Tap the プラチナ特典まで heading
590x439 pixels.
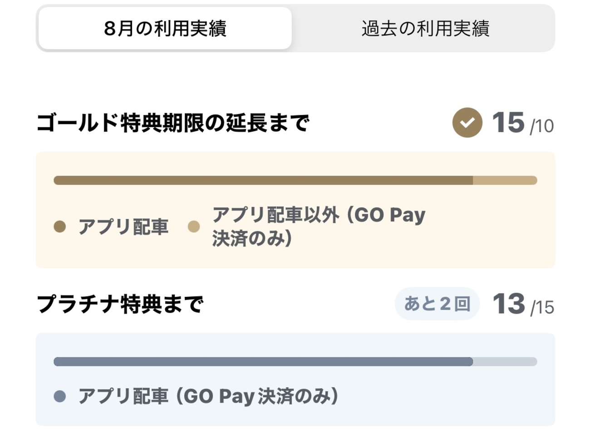pyautogui.click(x=120, y=304)
